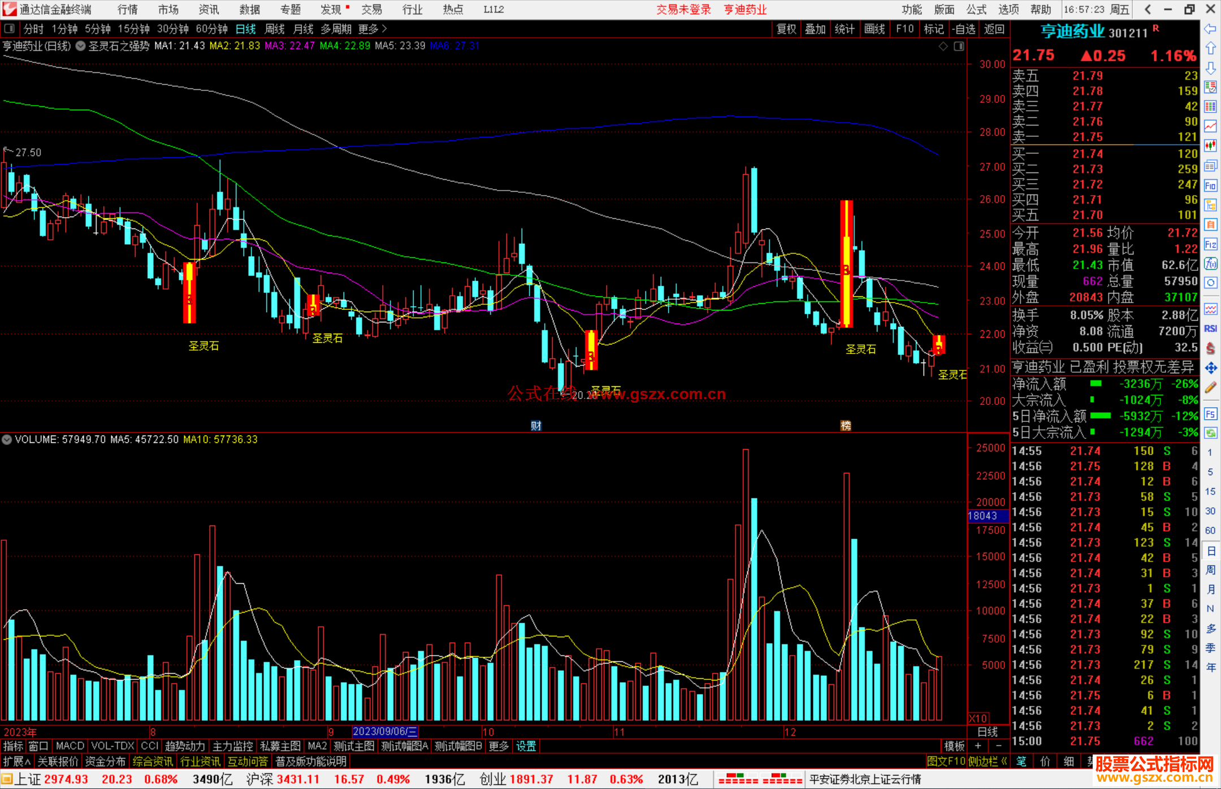1221x789 pixels.
Task: Click the panel layout icon at chart top right
Action: coord(959,46)
